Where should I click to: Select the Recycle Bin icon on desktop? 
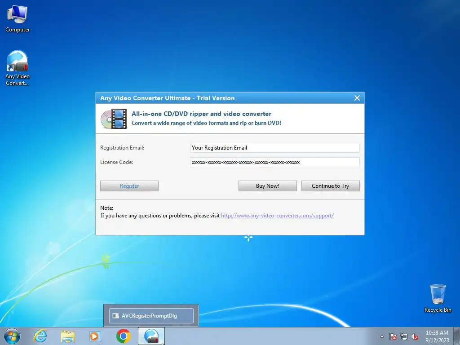tap(438, 298)
